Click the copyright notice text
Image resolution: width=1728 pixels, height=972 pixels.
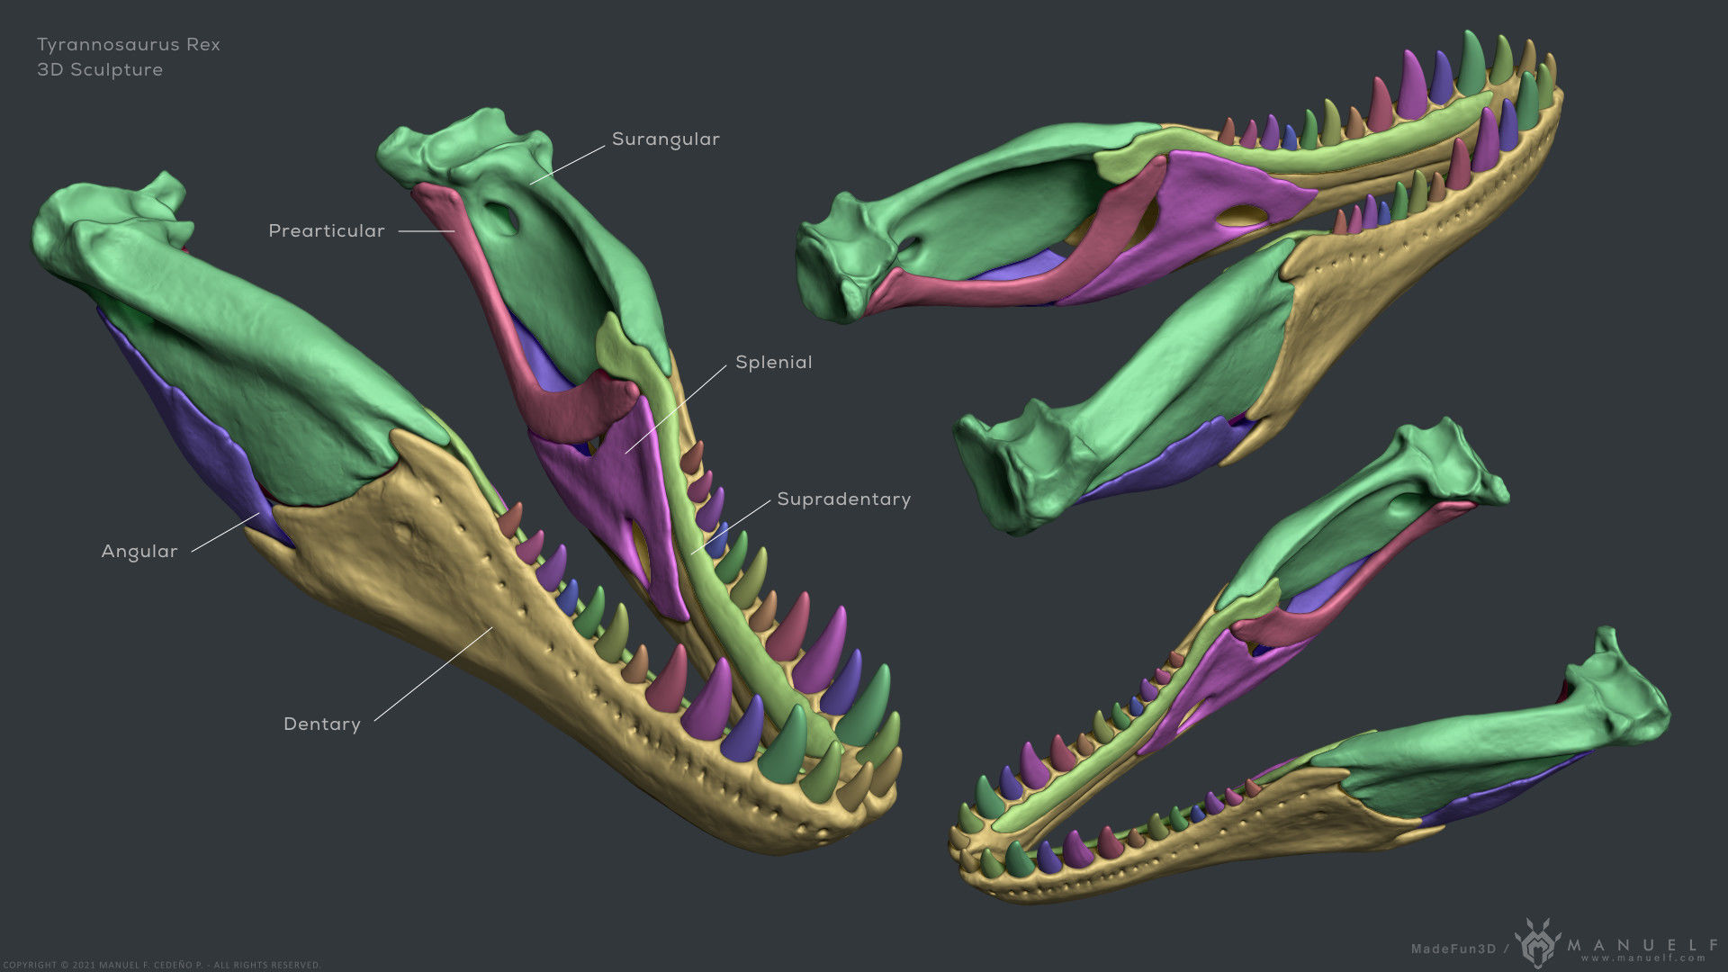[161, 965]
